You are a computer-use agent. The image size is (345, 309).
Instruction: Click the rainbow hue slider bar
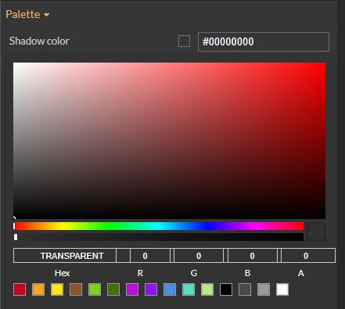point(159,226)
